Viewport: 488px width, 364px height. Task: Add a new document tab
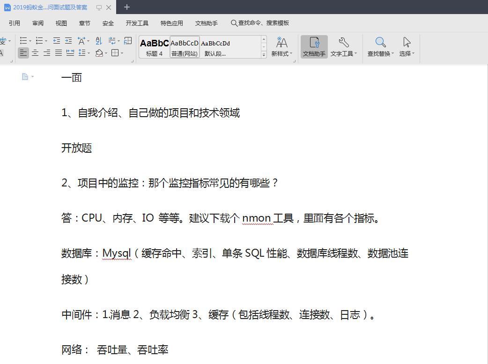(x=126, y=7)
